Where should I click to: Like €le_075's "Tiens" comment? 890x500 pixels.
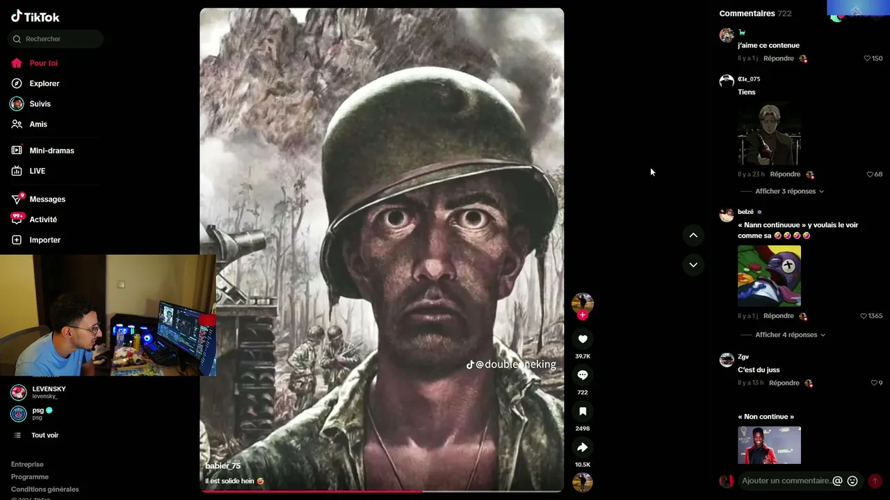pyautogui.click(x=870, y=174)
